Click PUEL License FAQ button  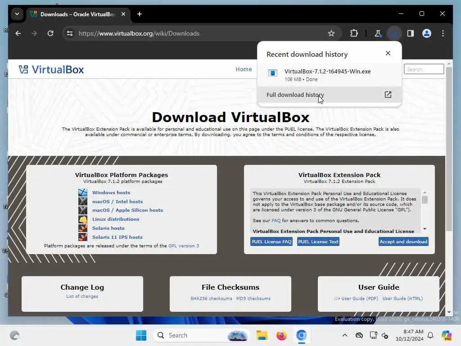(271, 241)
